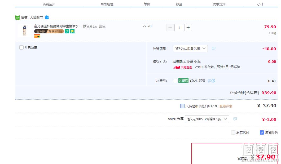The width and height of the screenshot is (281, 164).
Task: Click the green 运费险 label
Action: (x=183, y=81)
